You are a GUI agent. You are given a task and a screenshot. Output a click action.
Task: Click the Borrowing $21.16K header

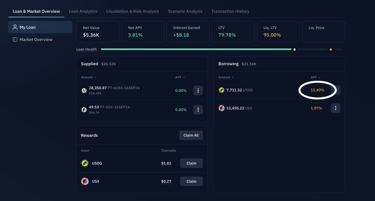point(237,64)
